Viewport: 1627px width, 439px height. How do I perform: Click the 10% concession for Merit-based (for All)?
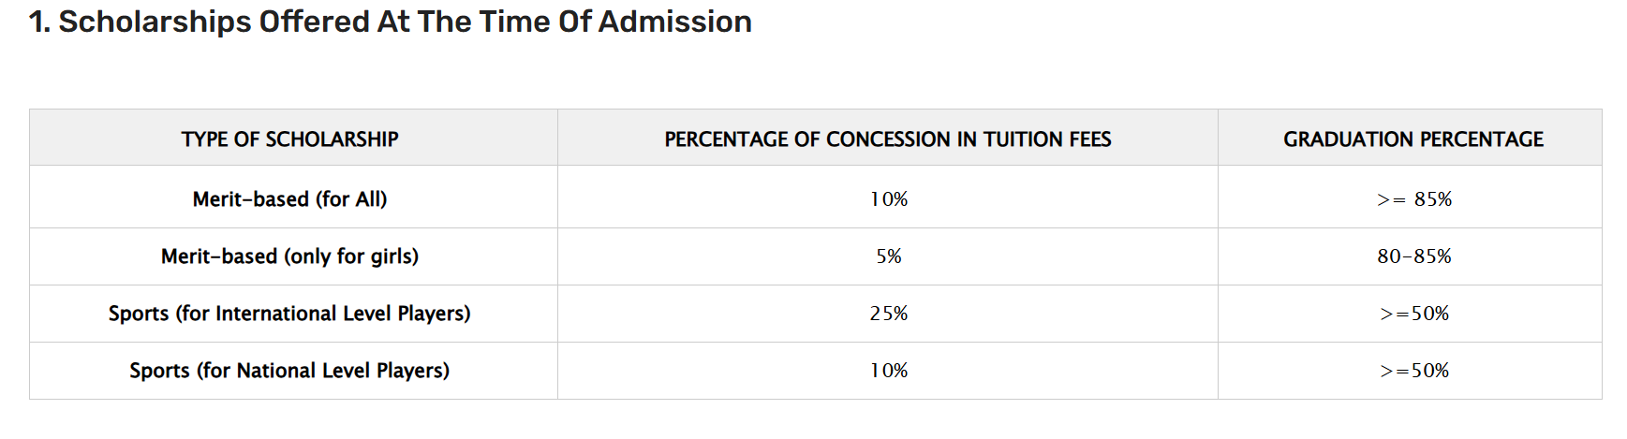(x=888, y=199)
